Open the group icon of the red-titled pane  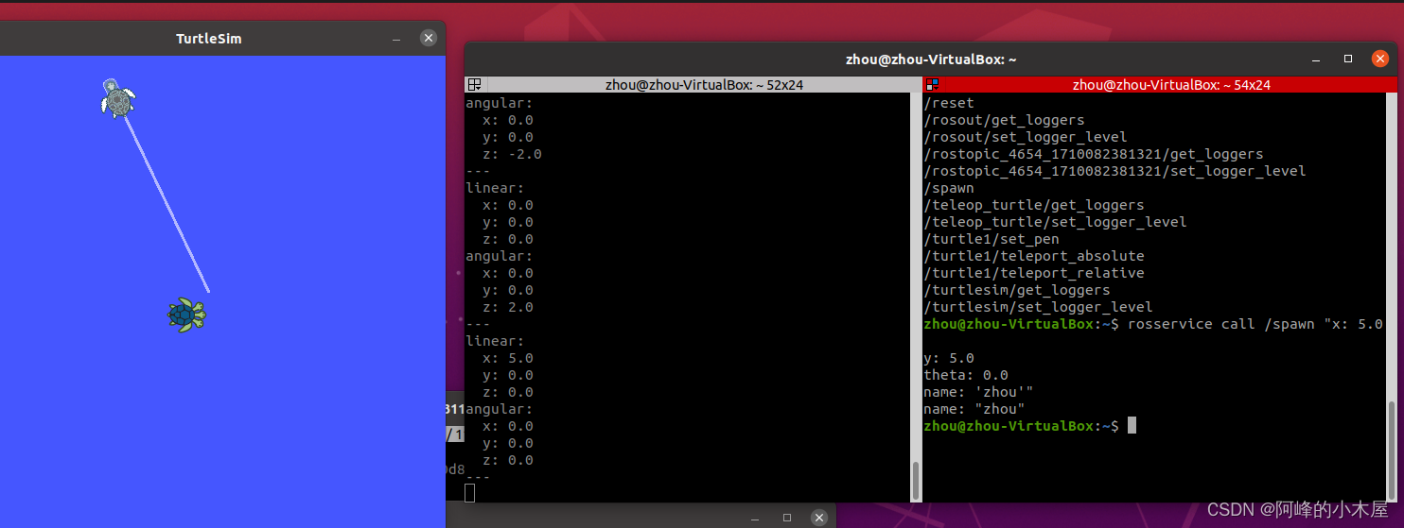[932, 84]
